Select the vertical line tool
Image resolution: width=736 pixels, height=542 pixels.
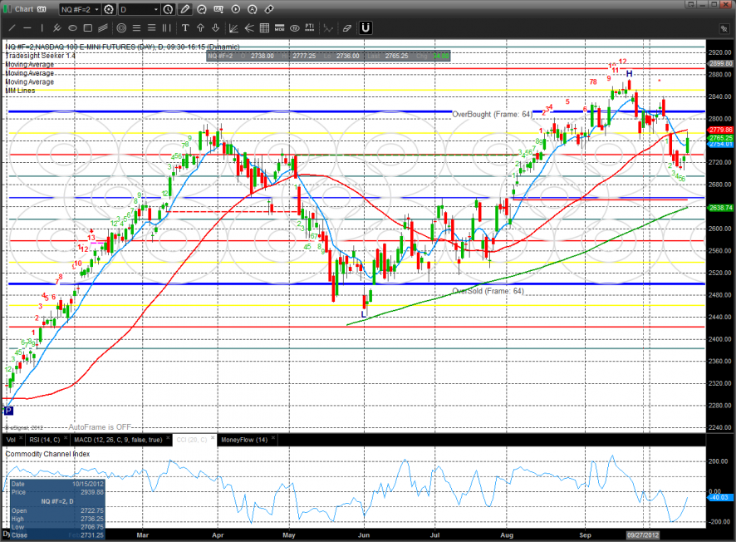click(42, 28)
